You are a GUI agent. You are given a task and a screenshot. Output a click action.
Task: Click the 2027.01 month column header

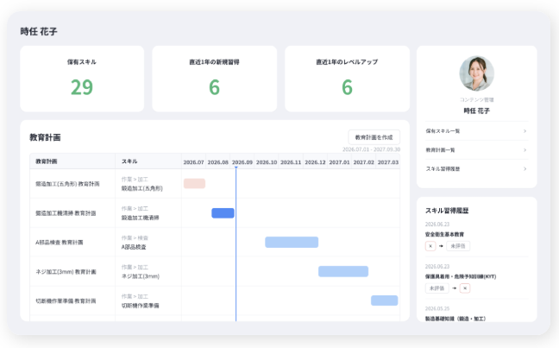(339, 162)
